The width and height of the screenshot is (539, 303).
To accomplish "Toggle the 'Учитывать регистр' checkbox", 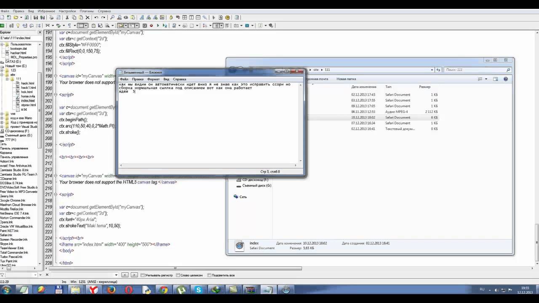I will (x=142, y=275).
